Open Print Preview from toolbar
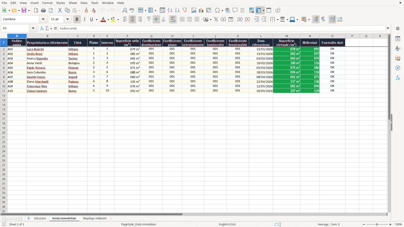The height and width of the screenshot is (227, 404). [51, 10]
